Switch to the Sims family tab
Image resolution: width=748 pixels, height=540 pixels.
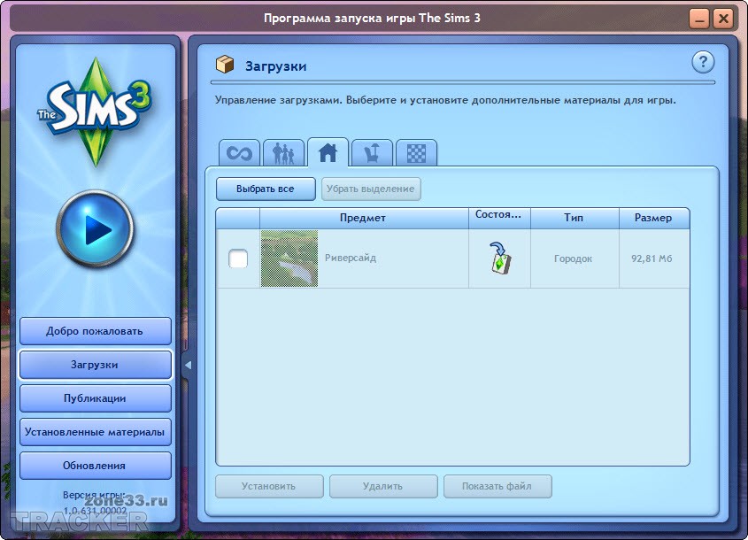[284, 153]
